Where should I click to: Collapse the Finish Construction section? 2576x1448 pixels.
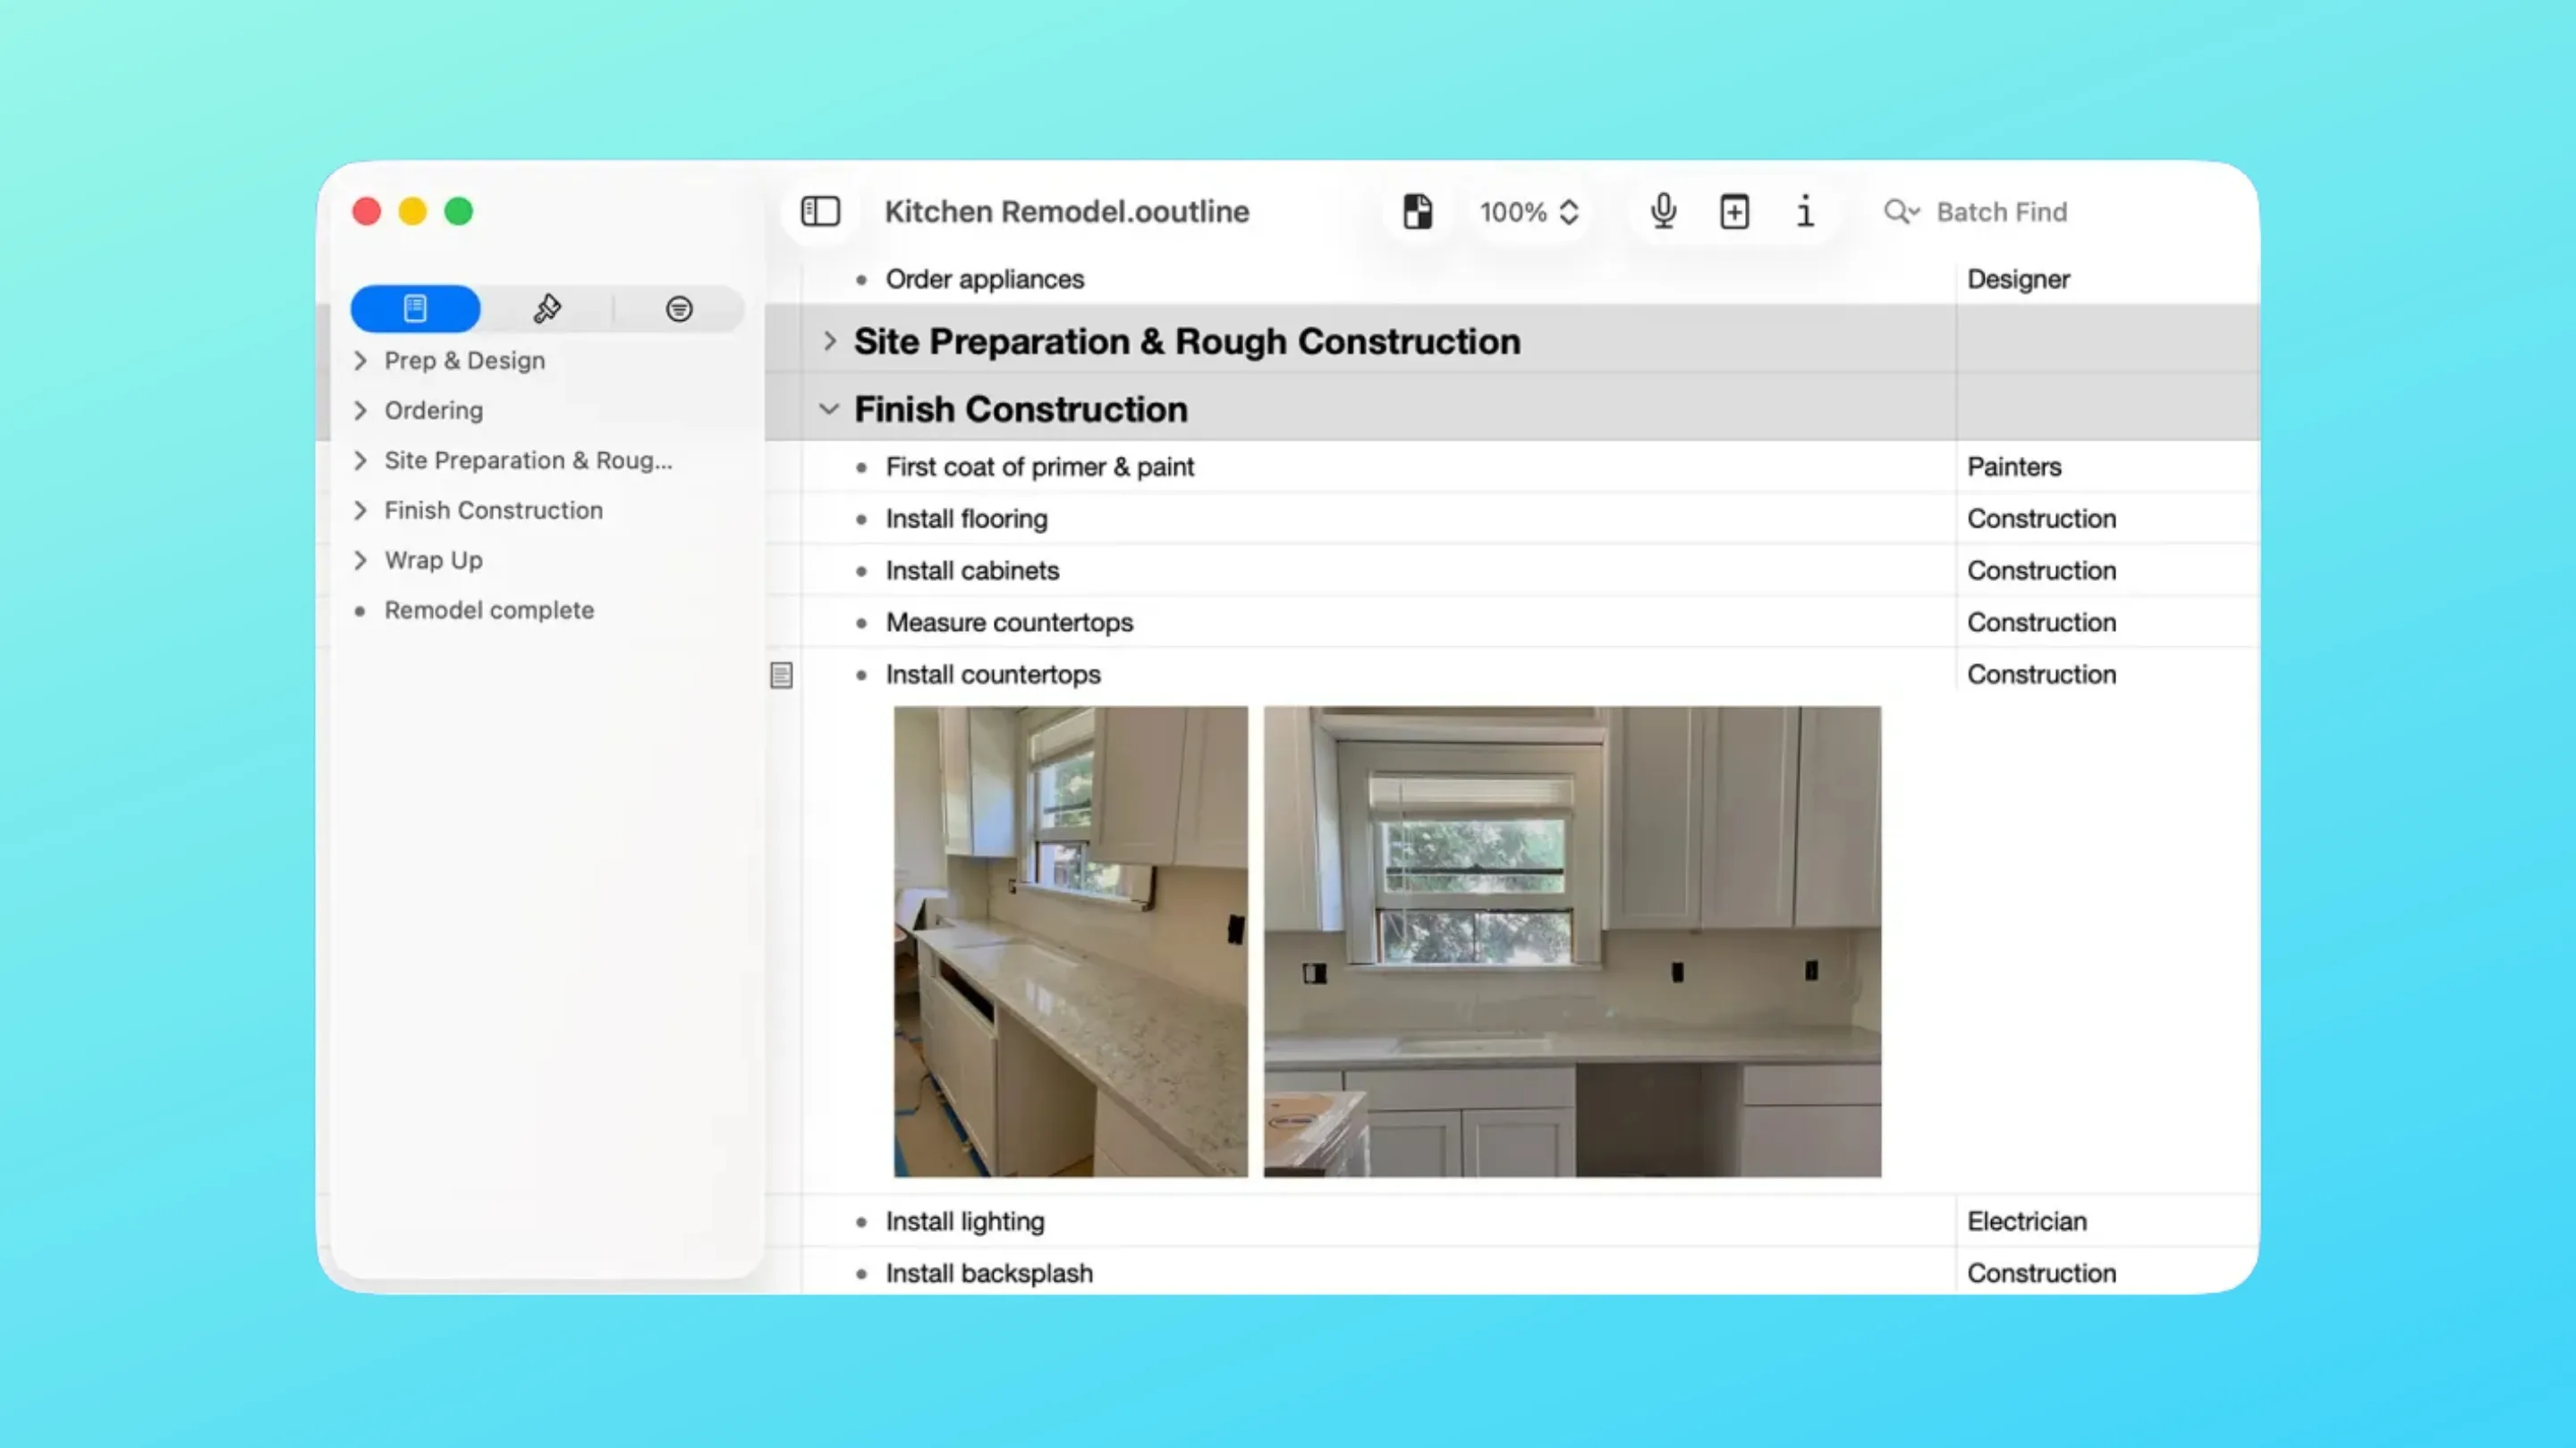pyautogui.click(x=829, y=409)
